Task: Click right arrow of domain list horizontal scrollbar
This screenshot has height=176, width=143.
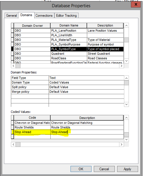Action: 121,66
